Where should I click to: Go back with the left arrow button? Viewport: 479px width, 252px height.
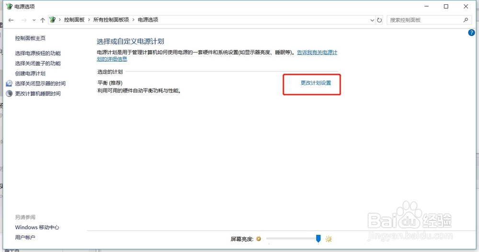(x=11, y=20)
